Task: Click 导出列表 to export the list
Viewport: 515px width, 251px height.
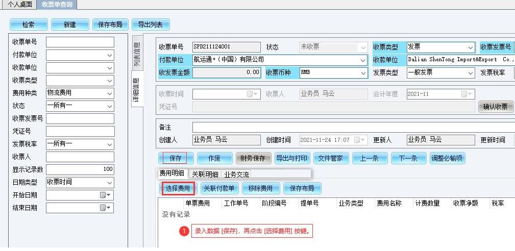Action: [x=151, y=24]
